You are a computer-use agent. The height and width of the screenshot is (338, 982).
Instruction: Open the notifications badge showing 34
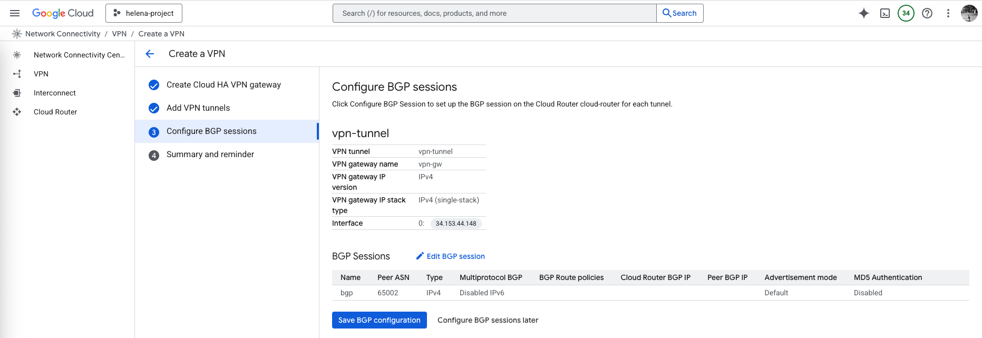coord(906,13)
